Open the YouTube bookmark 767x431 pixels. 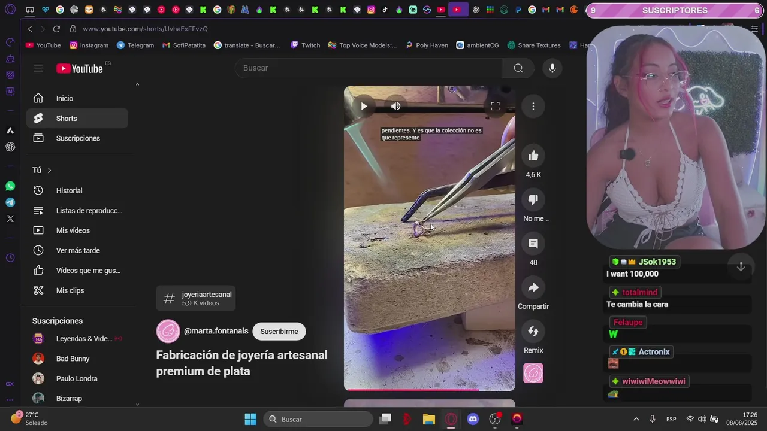coord(43,45)
